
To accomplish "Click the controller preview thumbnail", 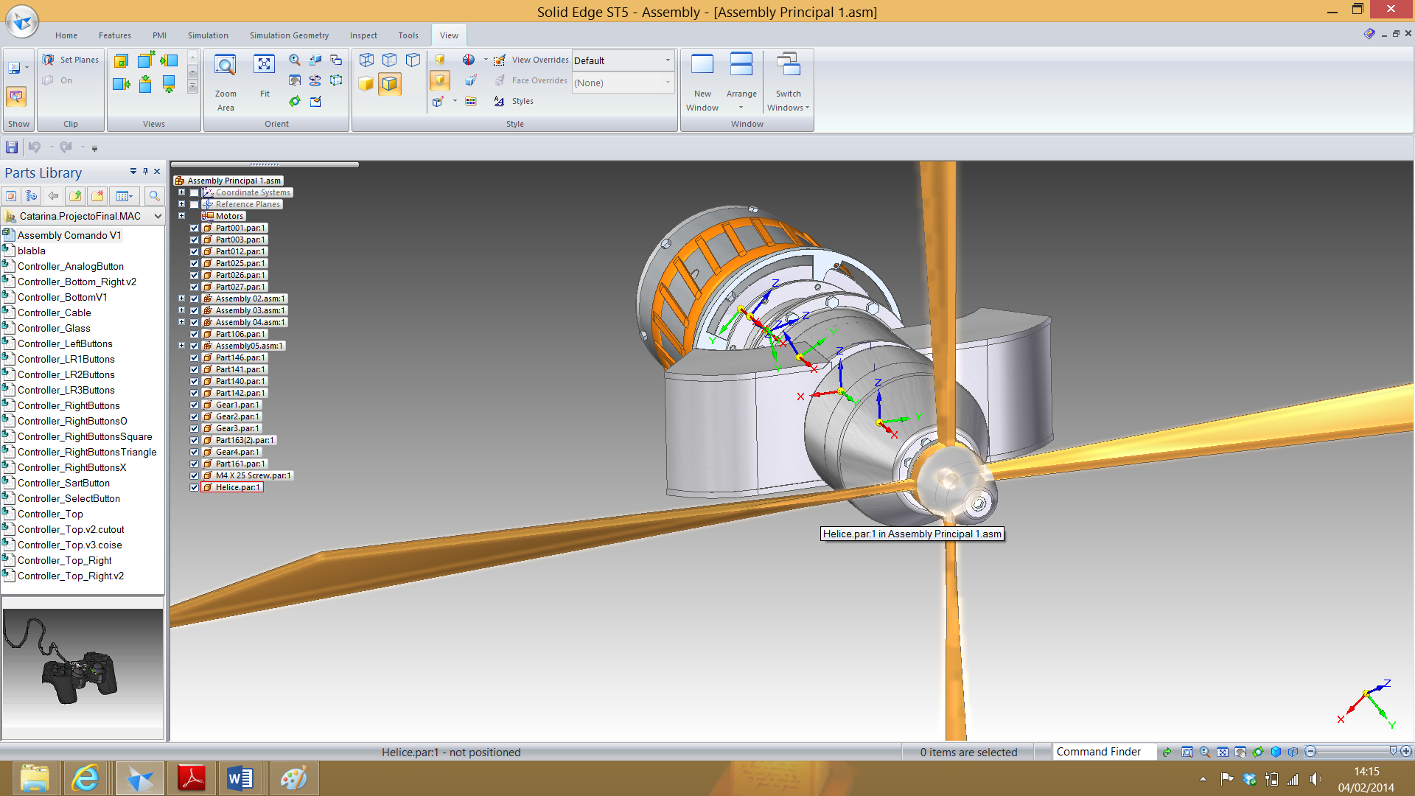I will [x=83, y=668].
